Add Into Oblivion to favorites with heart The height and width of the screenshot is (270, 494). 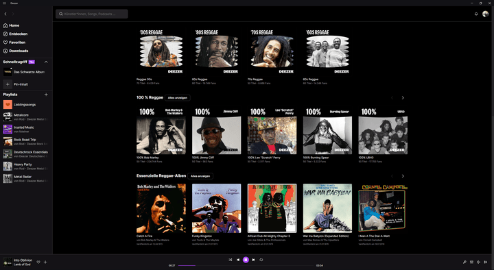(38, 262)
